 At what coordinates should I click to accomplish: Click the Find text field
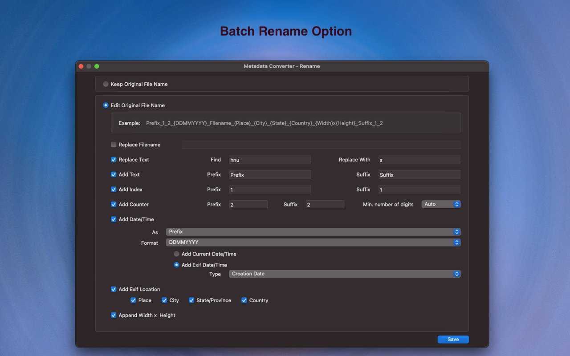point(270,160)
